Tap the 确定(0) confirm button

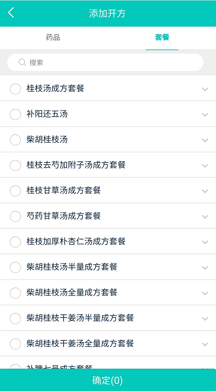tap(108, 380)
